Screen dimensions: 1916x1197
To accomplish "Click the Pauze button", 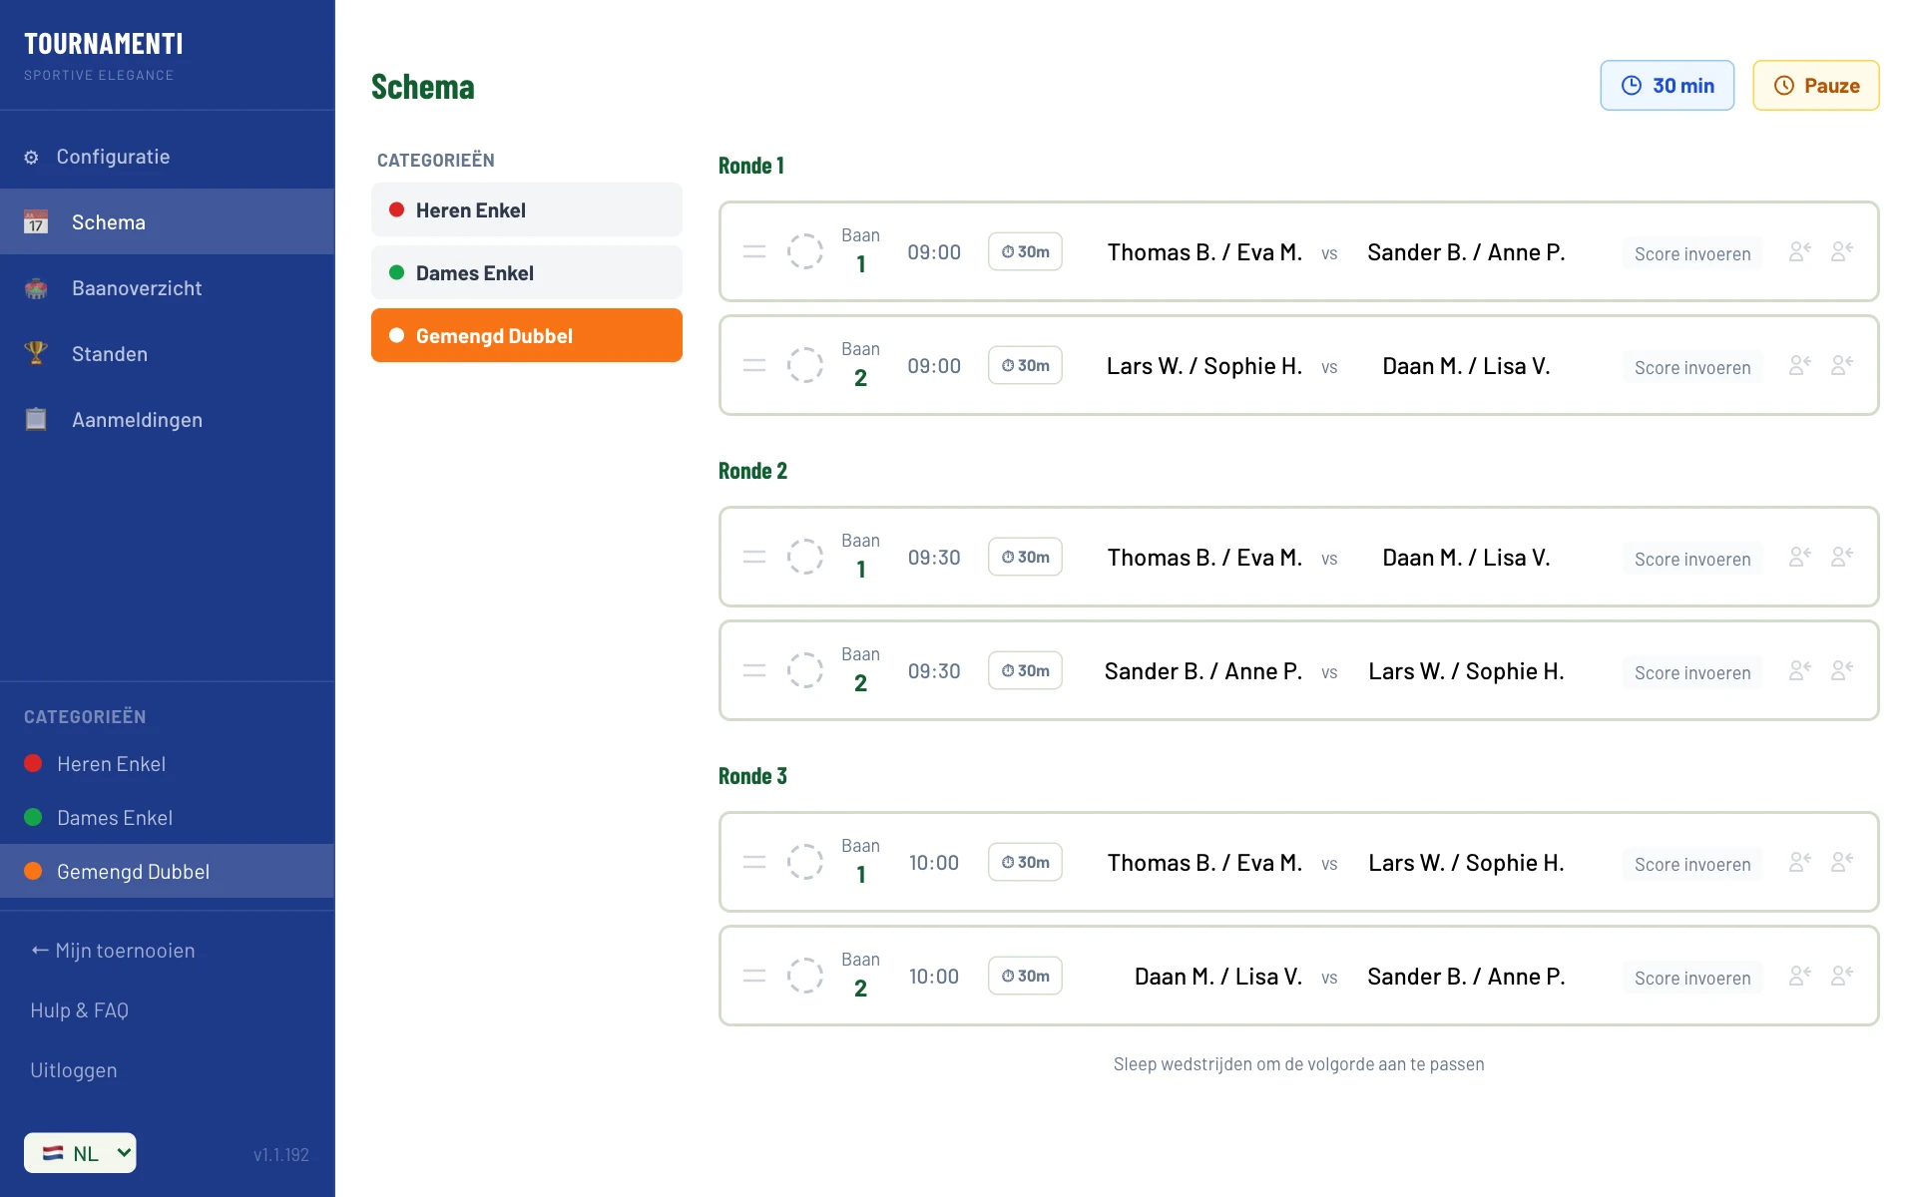I will [1816, 86].
